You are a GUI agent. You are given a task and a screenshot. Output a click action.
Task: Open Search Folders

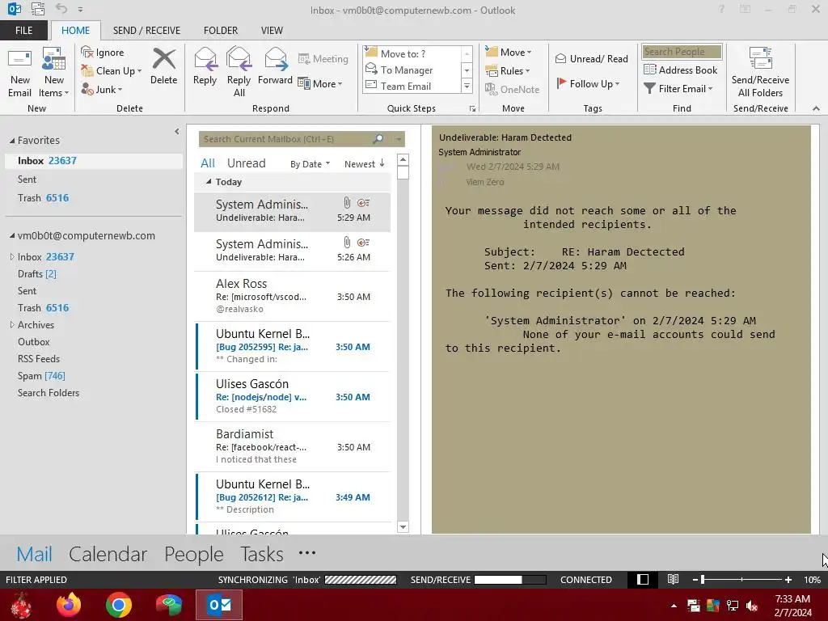tap(49, 392)
